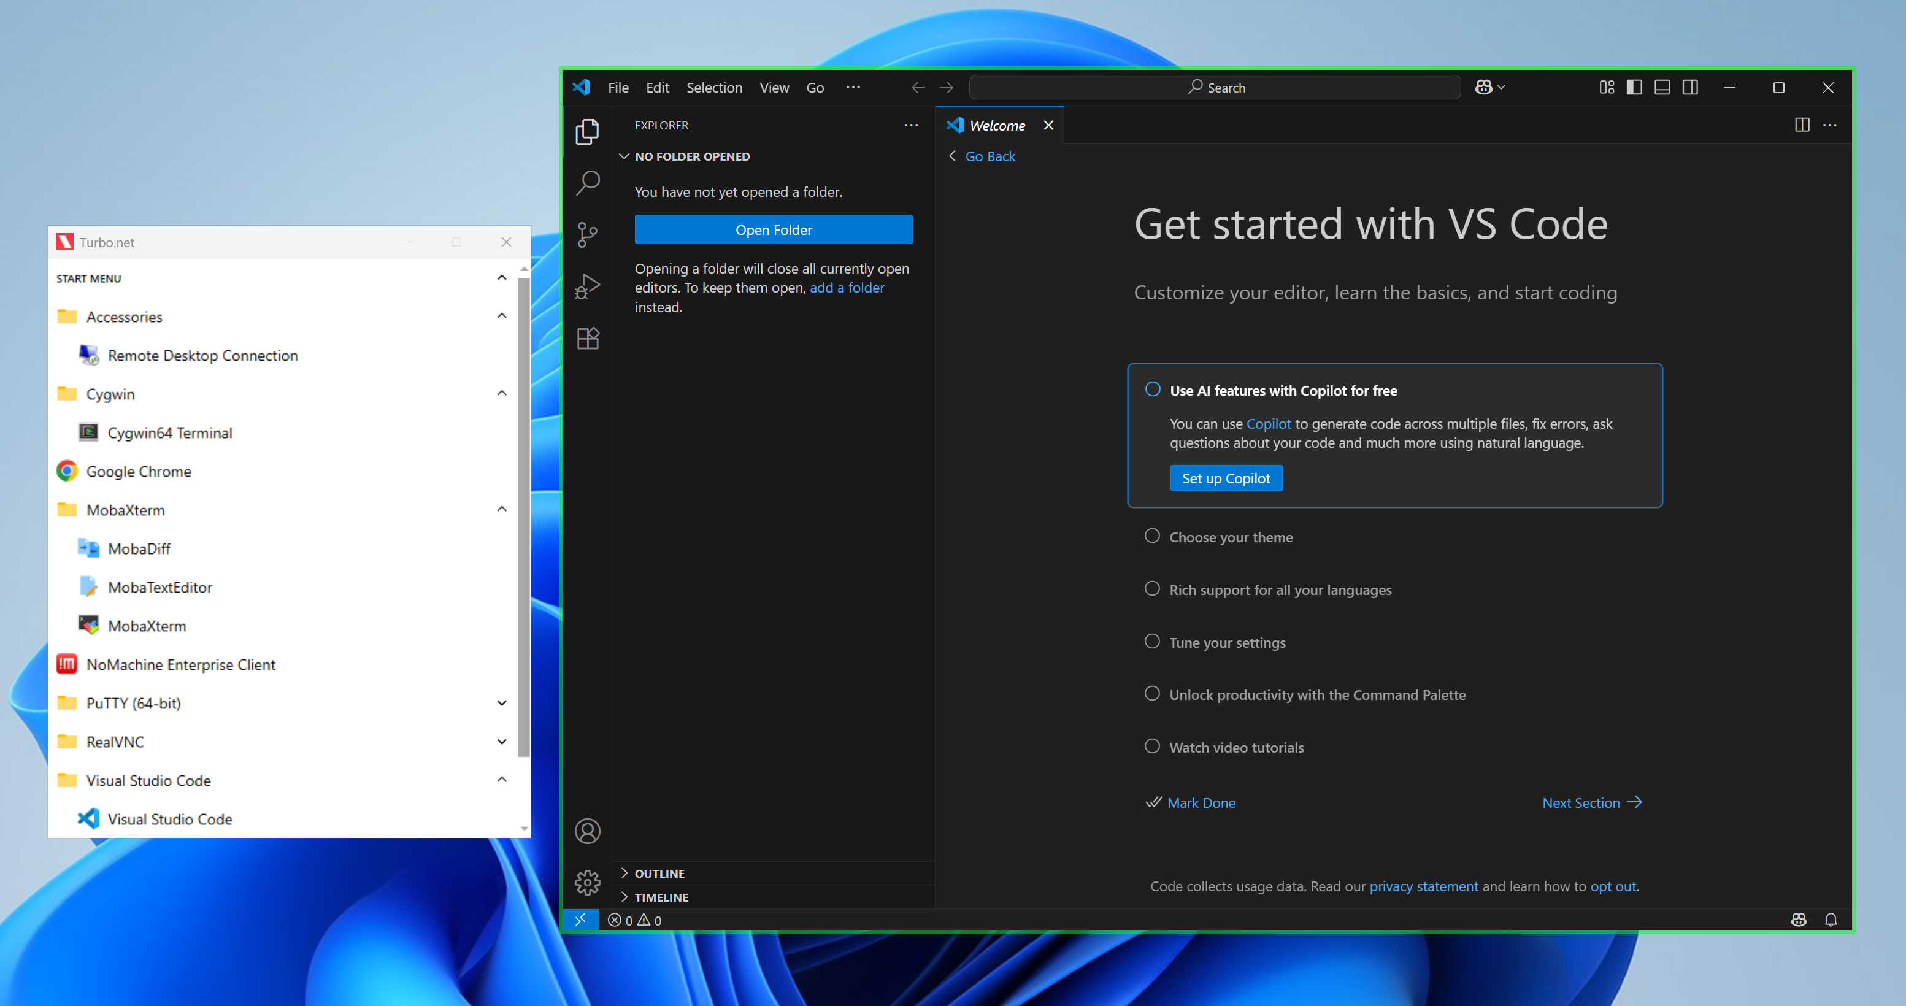Open Copilot chat icon in title bar
This screenshot has width=1906, height=1006.
[x=1483, y=87]
